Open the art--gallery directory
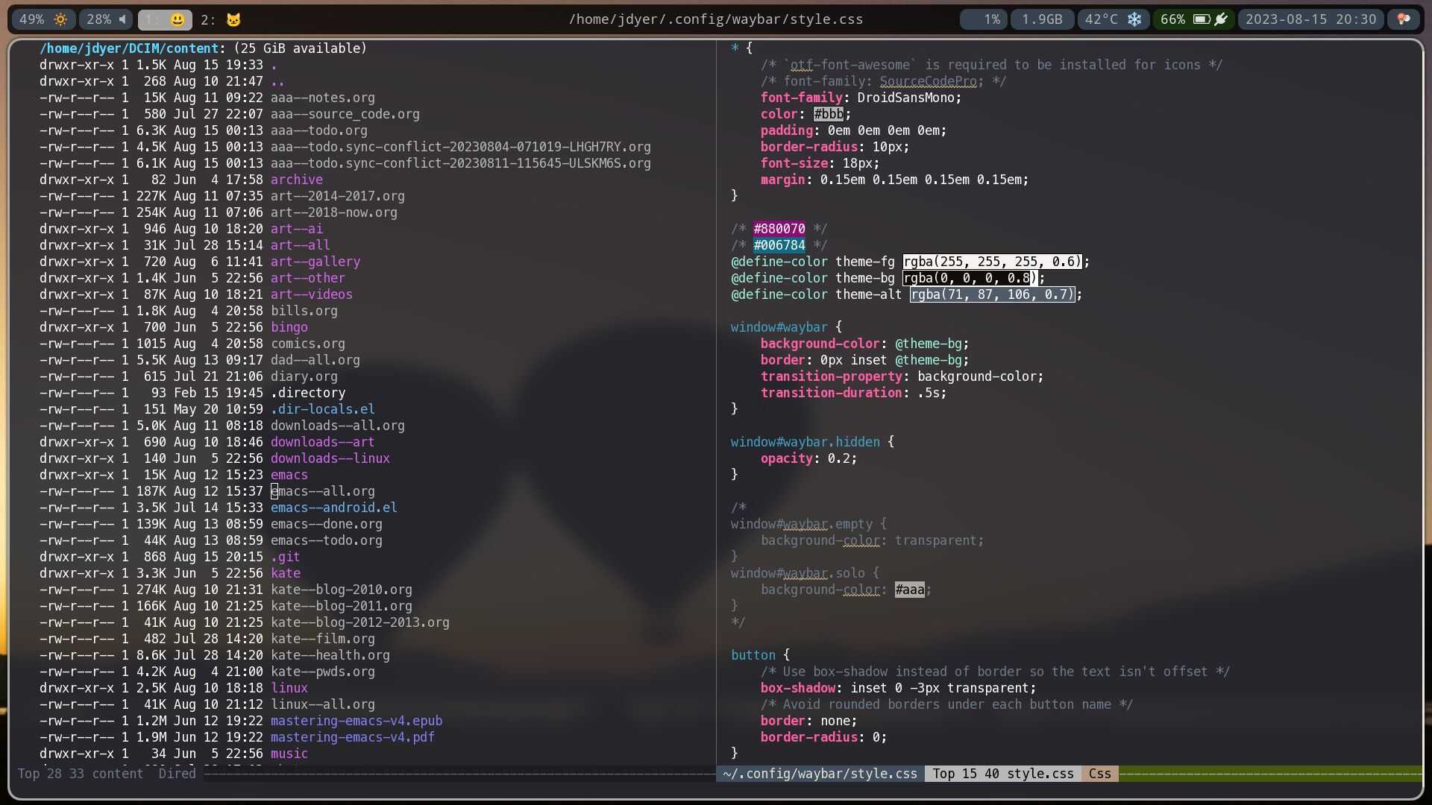The width and height of the screenshot is (1432, 805). click(315, 262)
